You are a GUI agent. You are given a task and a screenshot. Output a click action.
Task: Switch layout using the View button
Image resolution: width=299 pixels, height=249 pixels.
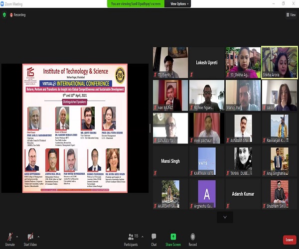coord(291,15)
